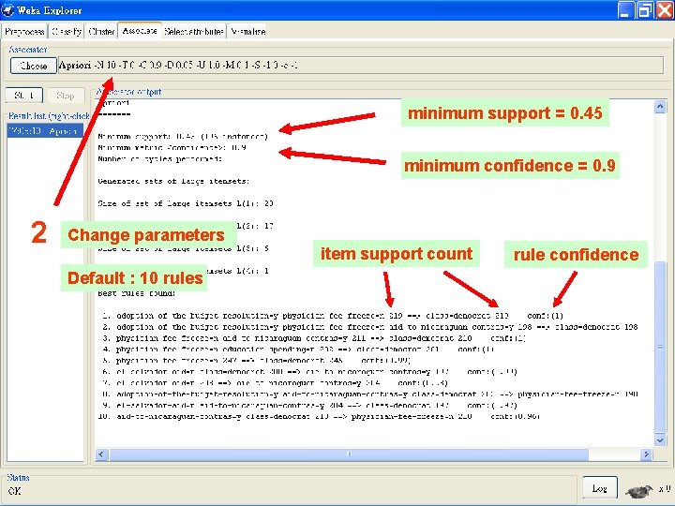Image resolution: width=675 pixels, height=506 pixels.
Task: Click the vertical scrollbar thumb in output
Action: pyautogui.click(x=660, y=347)
